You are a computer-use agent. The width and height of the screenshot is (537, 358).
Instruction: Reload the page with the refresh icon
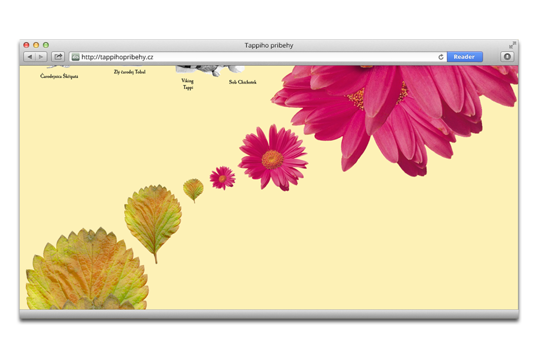pos(441,57)
